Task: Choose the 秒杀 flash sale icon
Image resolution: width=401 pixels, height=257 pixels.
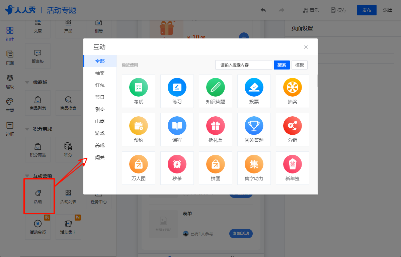Action: [177, 164]
